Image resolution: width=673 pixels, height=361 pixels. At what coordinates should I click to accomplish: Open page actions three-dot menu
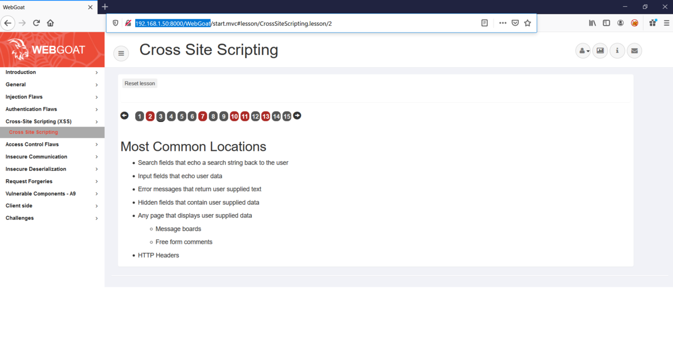tap(503, 23)
